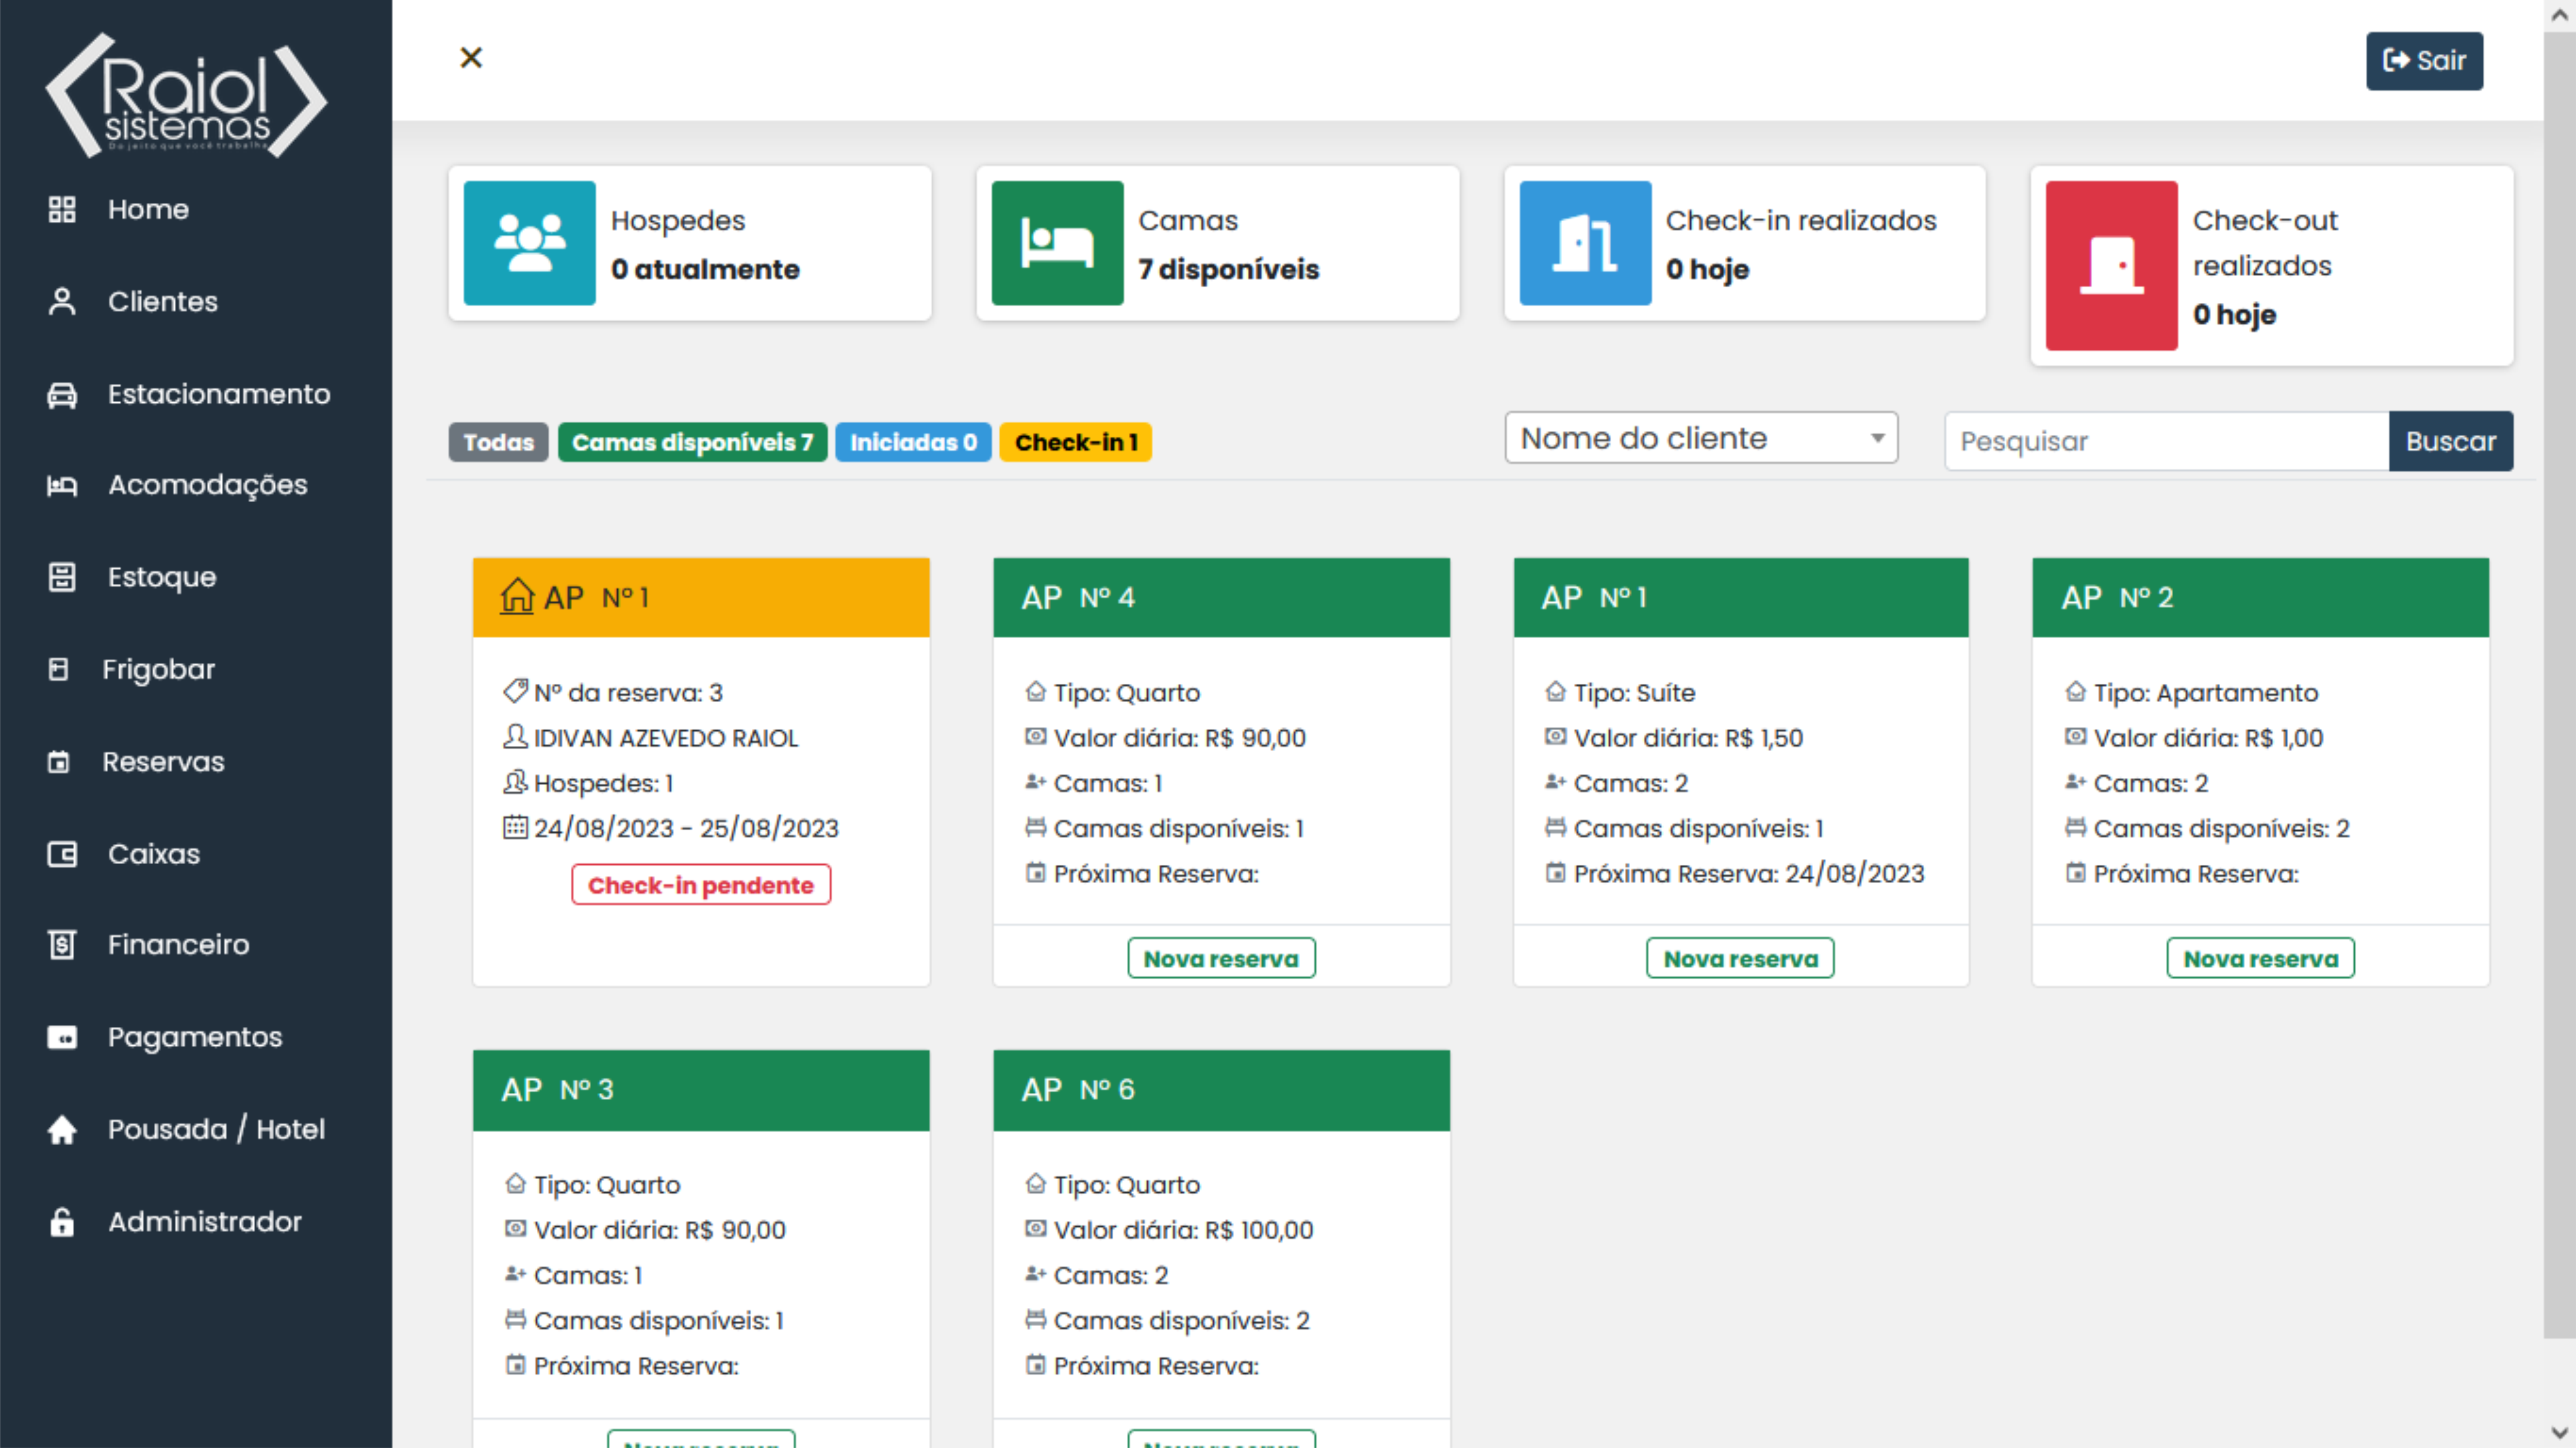Focus the Pesquisar search field
Viewport: 2576px width, 1448px height.
pos(2166,441)
